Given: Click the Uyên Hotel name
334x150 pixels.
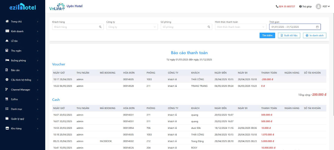Looking at the screenshot, I should coord(74,6).
